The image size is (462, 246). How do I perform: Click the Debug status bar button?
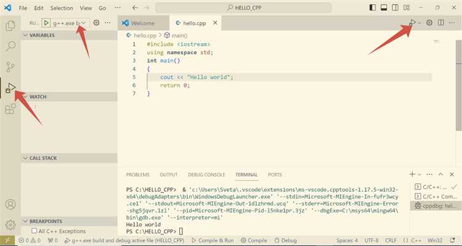pyautogui.click(x=285, y=240)
